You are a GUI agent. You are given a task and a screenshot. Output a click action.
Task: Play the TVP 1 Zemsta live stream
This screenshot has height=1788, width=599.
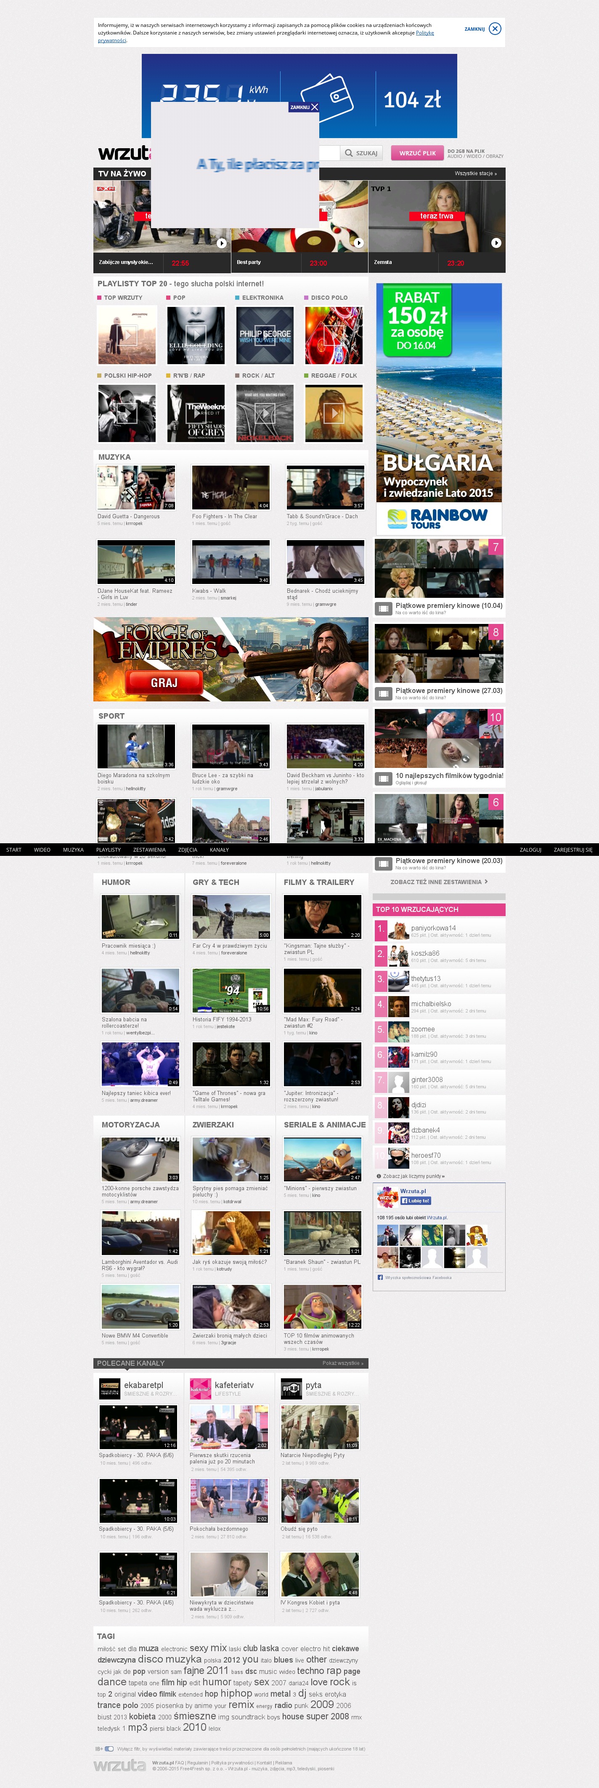click(496, 243)
